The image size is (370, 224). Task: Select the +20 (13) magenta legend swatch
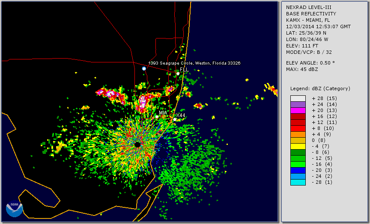[x=298, y=110]
